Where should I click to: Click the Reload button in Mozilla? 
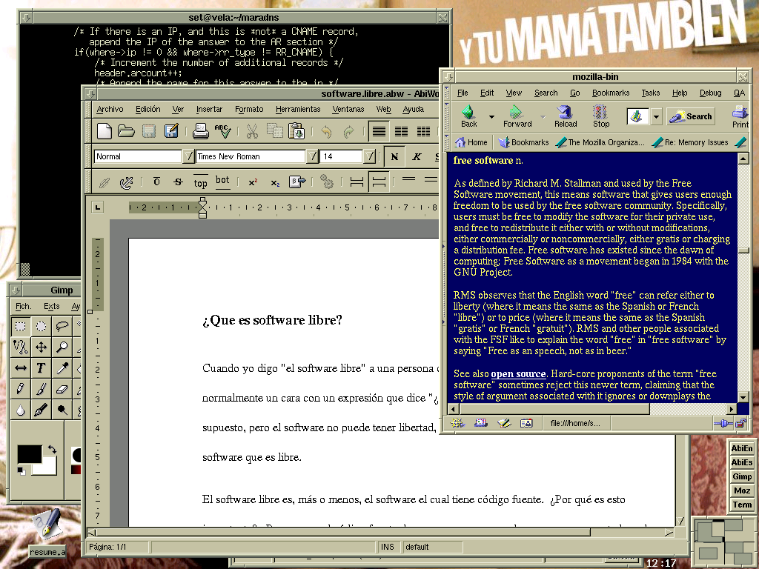pos(566,116)
